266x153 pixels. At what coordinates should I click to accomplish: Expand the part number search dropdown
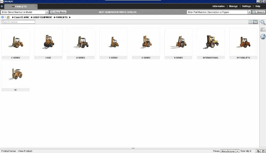(x=249, y=12)
